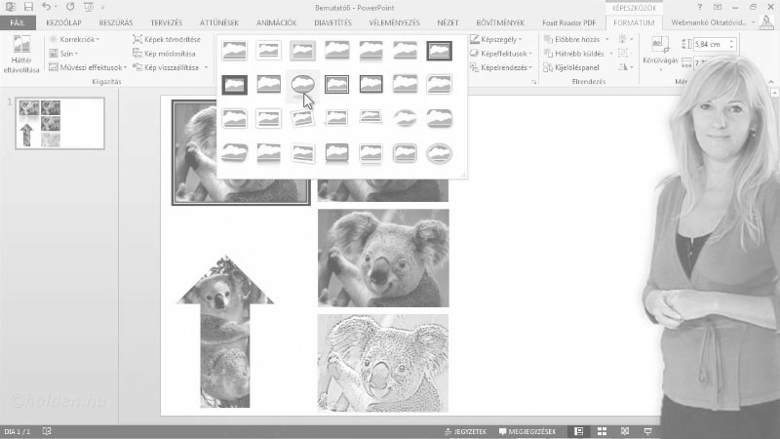Screen dimensions: 780x439
Task: Switch to Slide Sorter view
Action: pyautogui.click(x=602, y=431)
